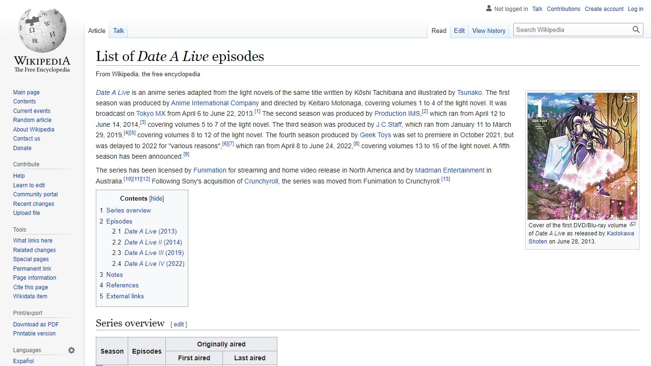
Task: Click the search magnifier icon
Action: [636, 30]
